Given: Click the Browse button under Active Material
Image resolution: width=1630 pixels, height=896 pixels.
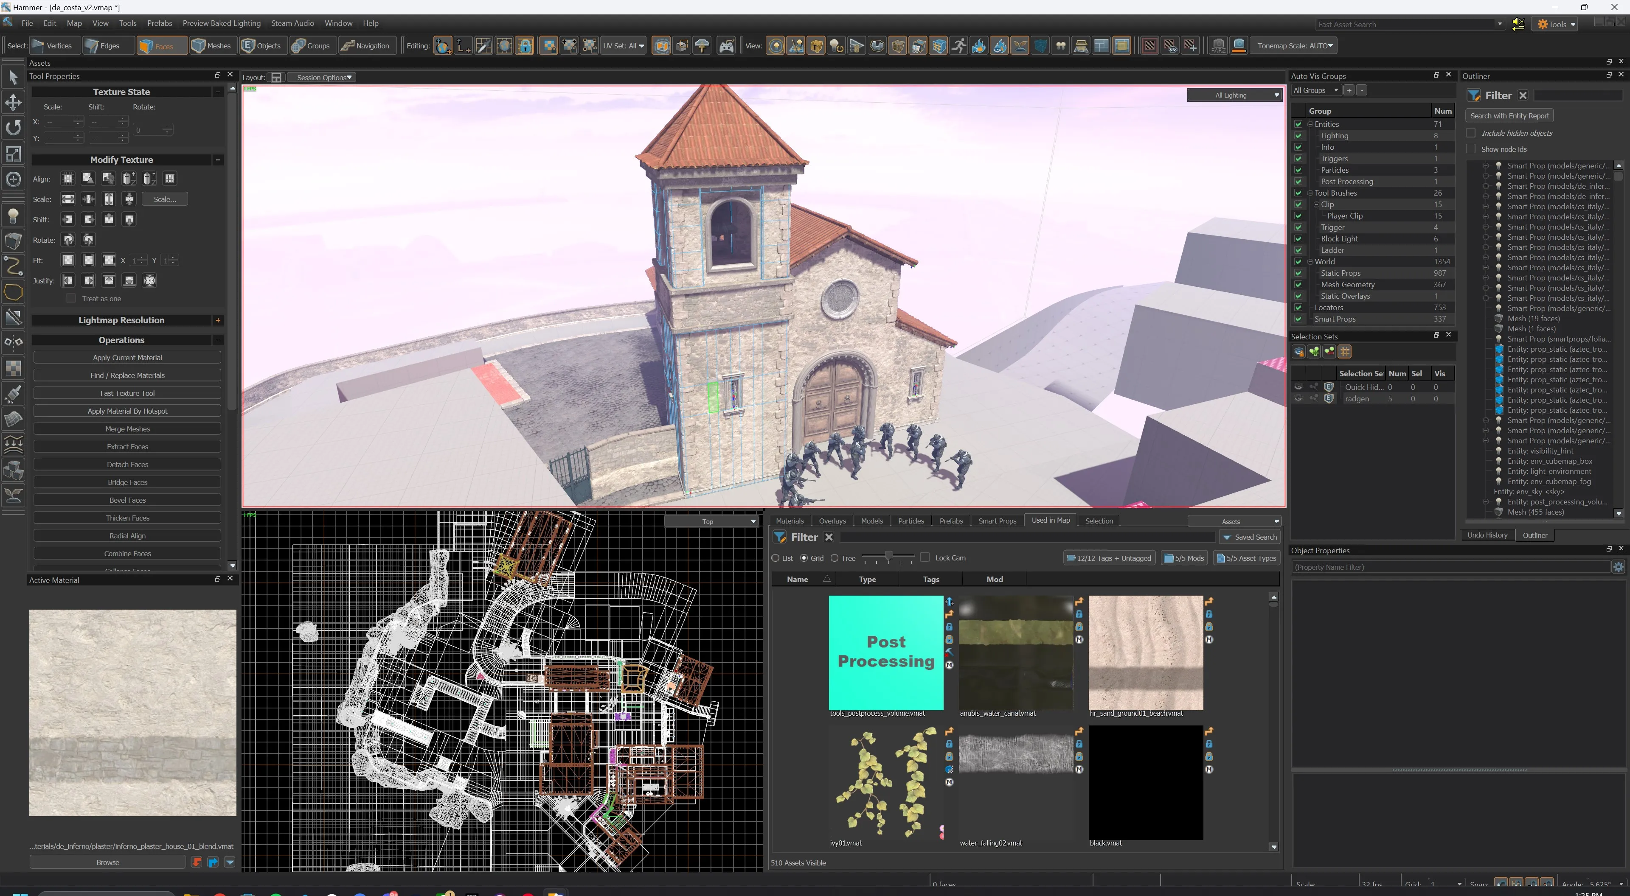Looking at the screenshot, I should tap(107, 862).
